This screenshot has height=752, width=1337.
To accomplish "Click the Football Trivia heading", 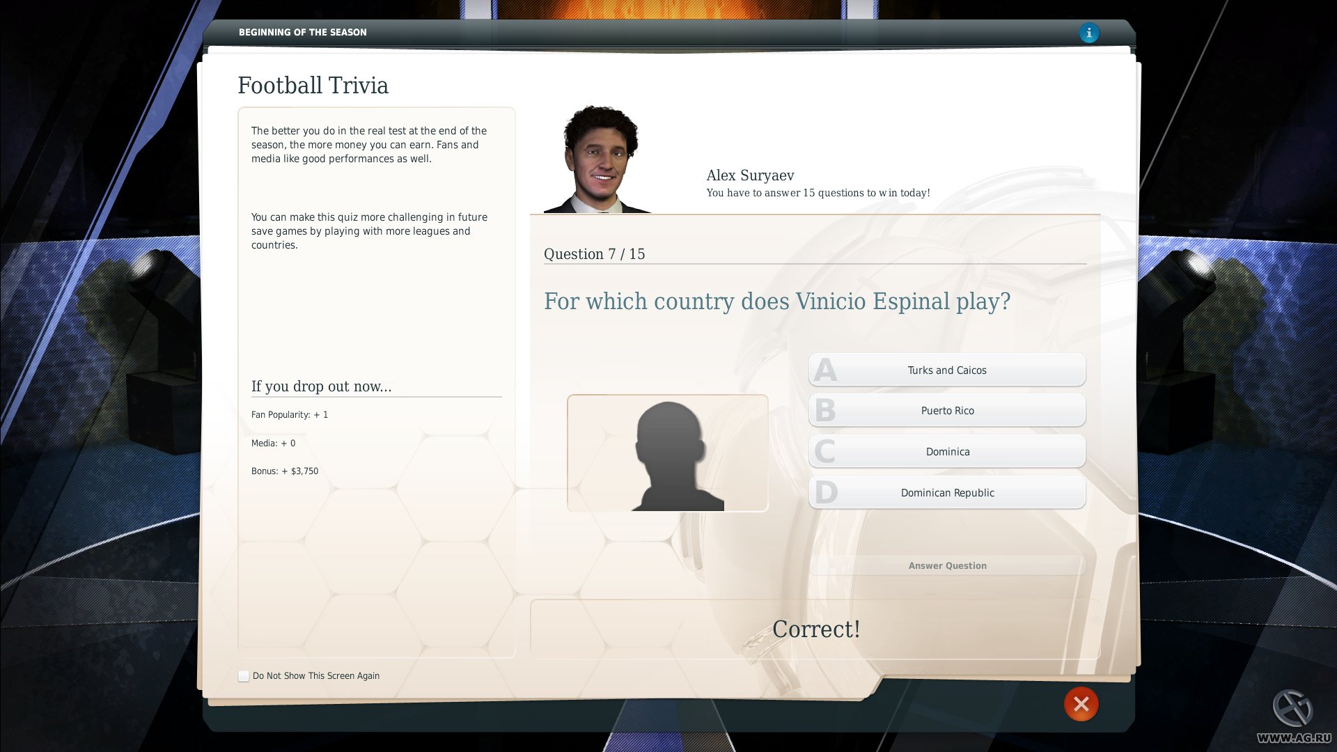I will coord(313,86).
